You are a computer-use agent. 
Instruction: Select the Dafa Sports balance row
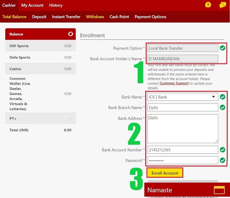pos(40,57)
